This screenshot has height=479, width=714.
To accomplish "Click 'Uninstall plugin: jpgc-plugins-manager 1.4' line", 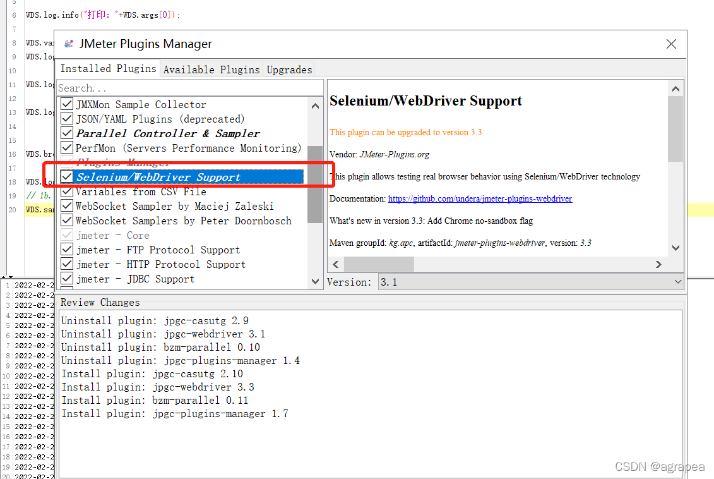I will 181,360.
